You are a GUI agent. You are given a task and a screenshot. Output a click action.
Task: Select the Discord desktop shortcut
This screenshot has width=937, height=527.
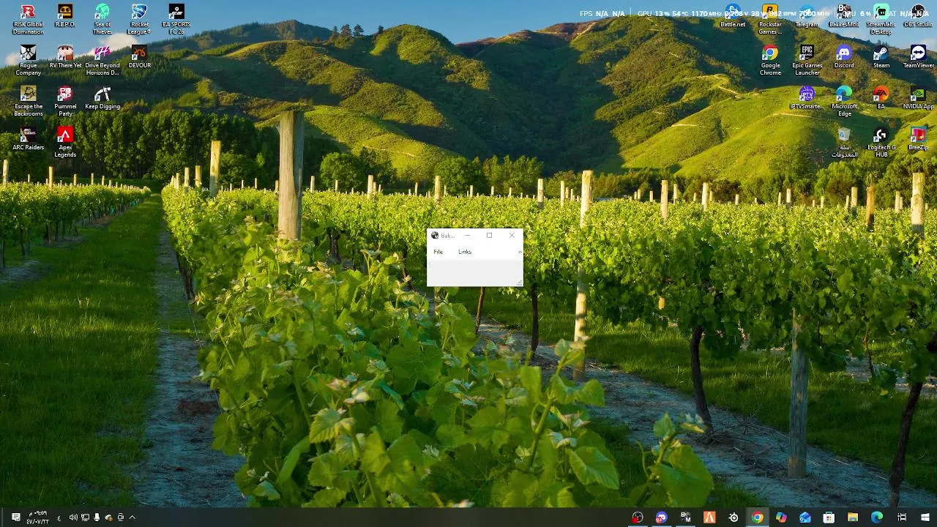point(844,57)
